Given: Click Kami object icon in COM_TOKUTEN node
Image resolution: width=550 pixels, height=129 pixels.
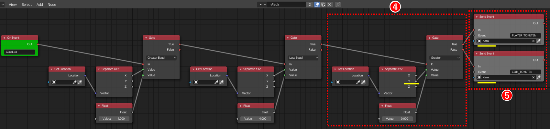Looking at the screenshot, I should (x=479, y=77).
